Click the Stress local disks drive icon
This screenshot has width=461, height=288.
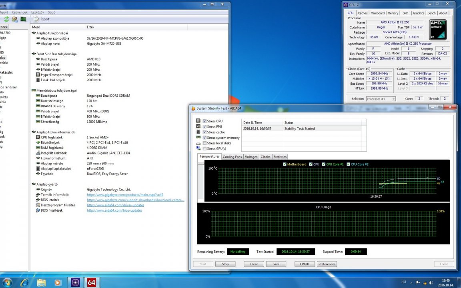pyautogui.click(x=198, y=143)
